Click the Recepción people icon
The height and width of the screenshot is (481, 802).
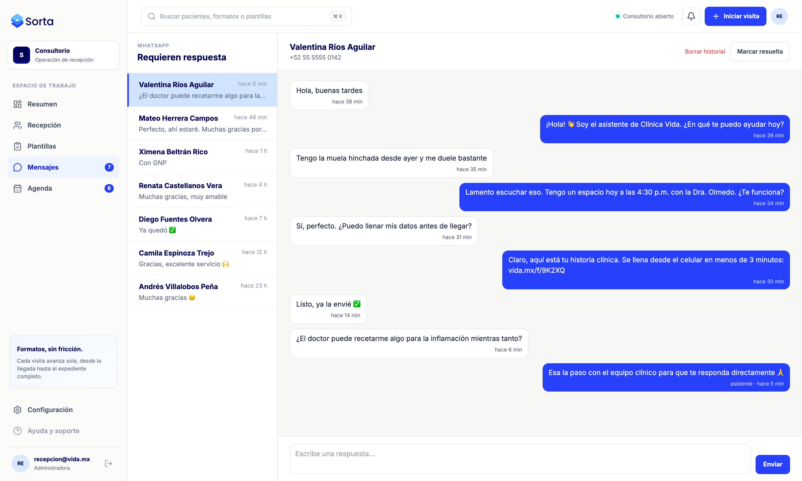pyautogui.click(x=18, y=125)
